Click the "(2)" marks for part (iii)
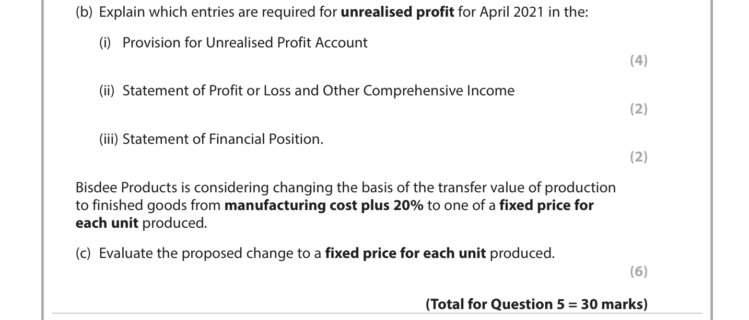The width and height of the screenshot is (749, 320). click(x=638, y=157)
